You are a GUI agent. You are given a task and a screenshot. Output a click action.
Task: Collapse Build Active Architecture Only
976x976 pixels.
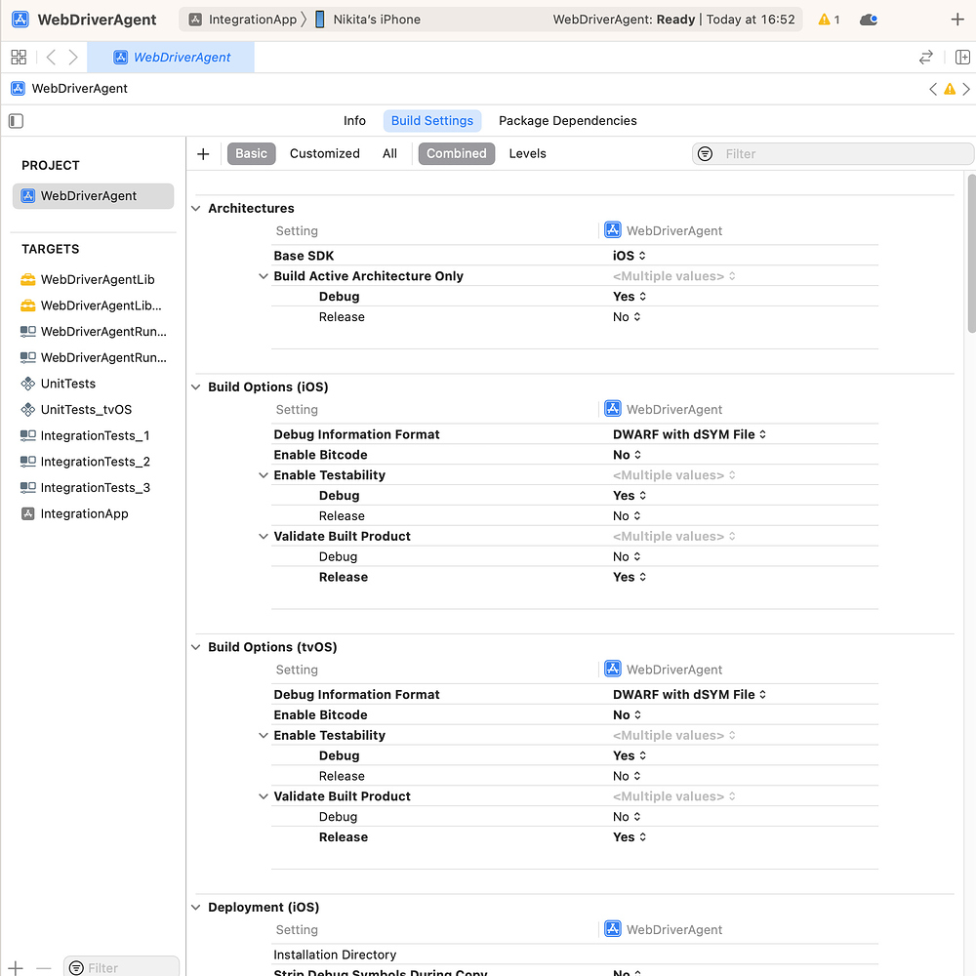[x=263, y=275]
